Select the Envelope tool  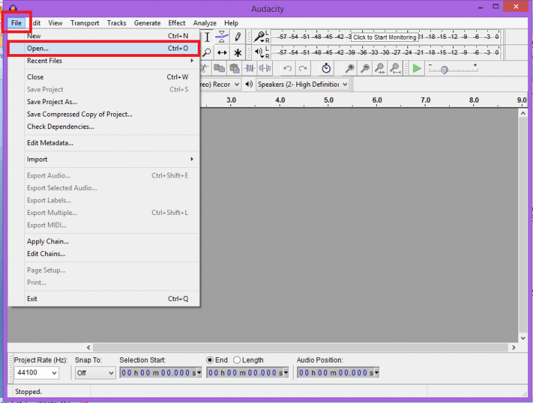[x=222, y=37]
